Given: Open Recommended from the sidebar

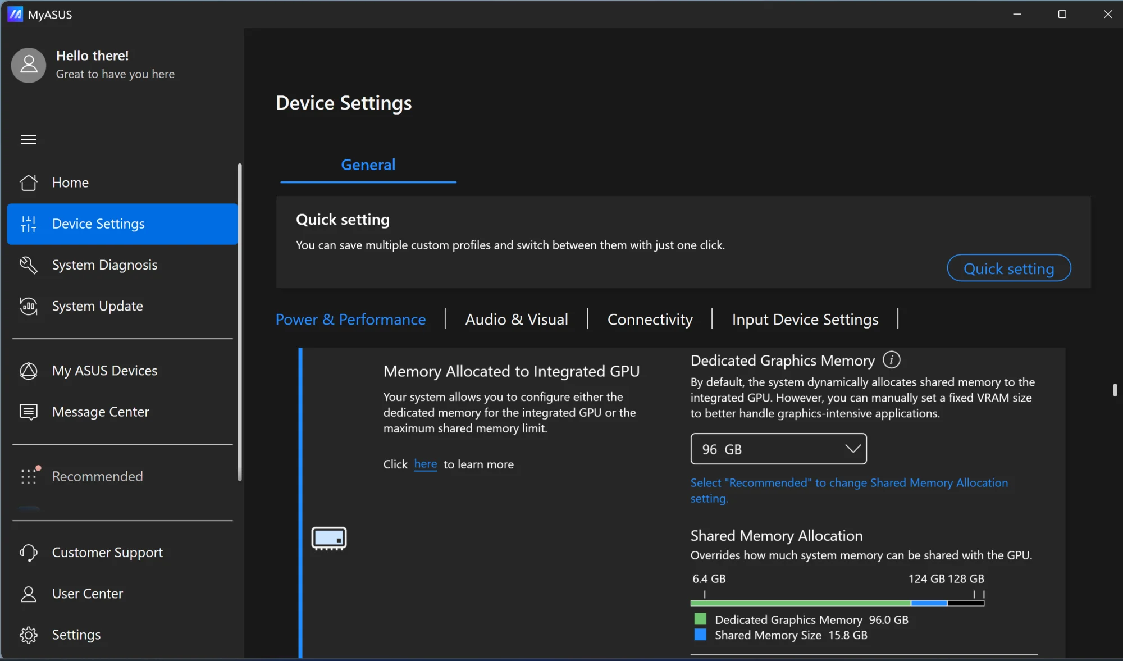Looking at the screenshot, I should tap(29, 476).
